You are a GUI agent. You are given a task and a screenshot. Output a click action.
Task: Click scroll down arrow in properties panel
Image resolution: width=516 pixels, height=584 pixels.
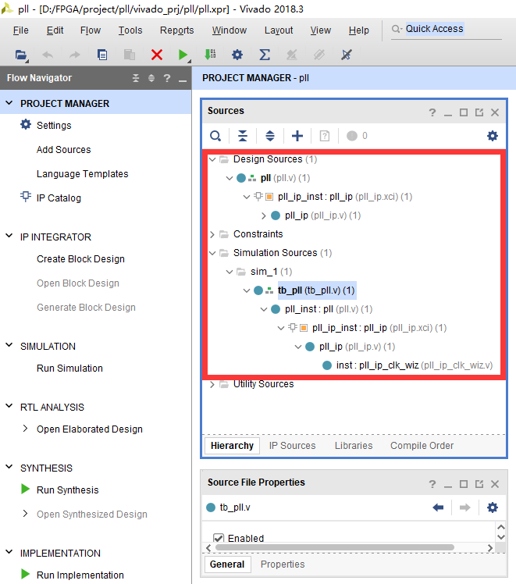point(501,537)
